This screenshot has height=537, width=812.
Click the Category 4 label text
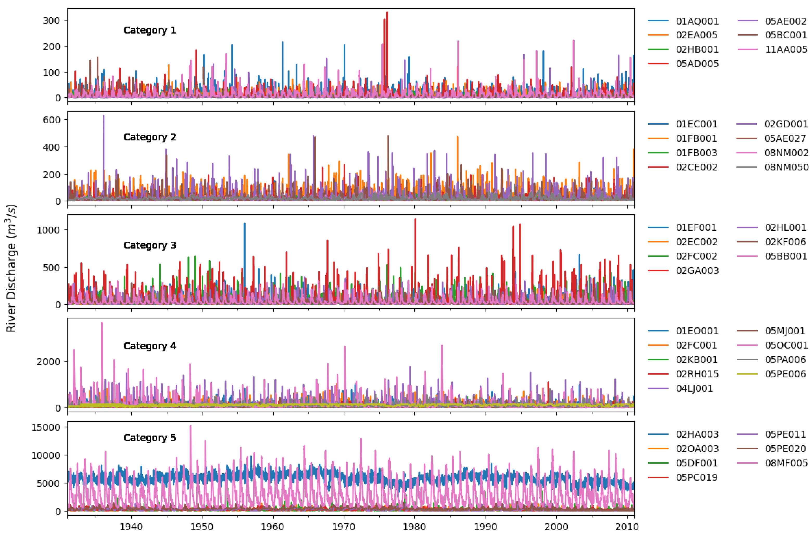149,346
